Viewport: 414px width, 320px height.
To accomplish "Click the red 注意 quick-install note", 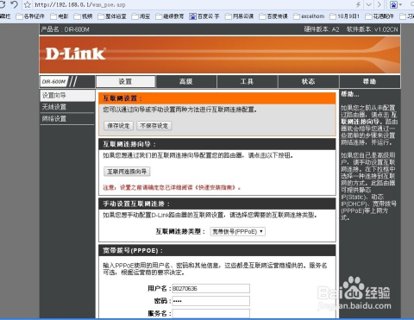I will pos(172,188).
